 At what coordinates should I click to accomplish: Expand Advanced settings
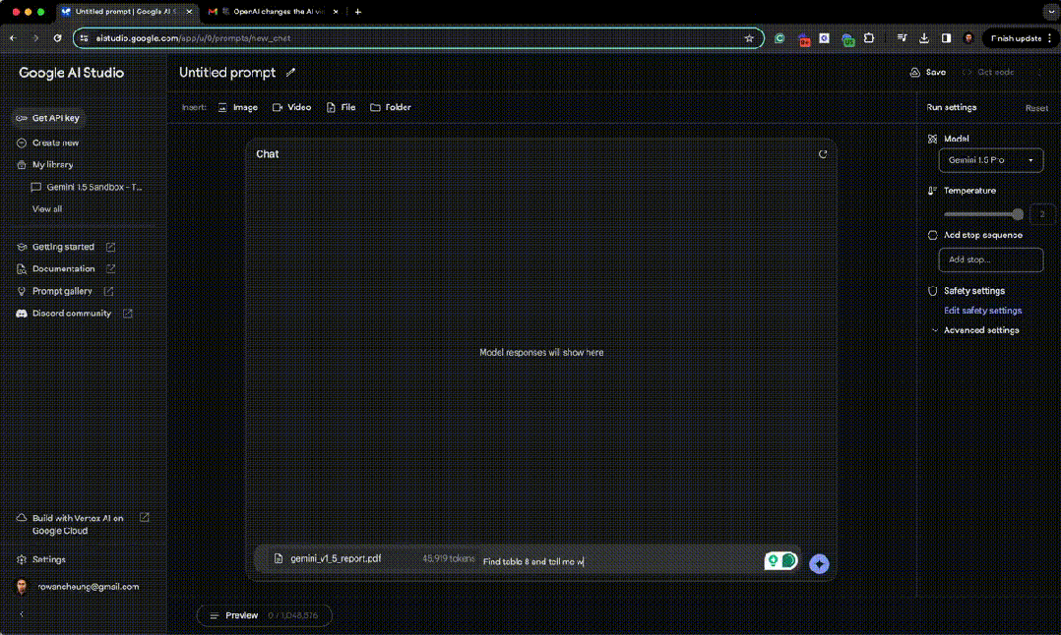[x=980, y=330]
